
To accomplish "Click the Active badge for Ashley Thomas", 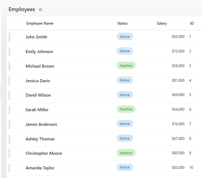I will pos(125,138).
